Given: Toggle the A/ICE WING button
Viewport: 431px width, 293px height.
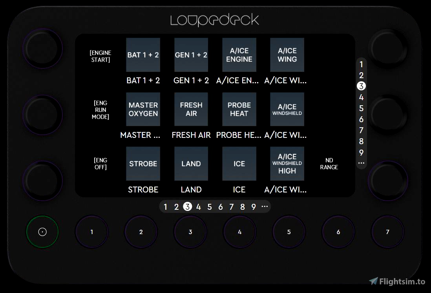Looking at the screenshot, I should 287,55.
